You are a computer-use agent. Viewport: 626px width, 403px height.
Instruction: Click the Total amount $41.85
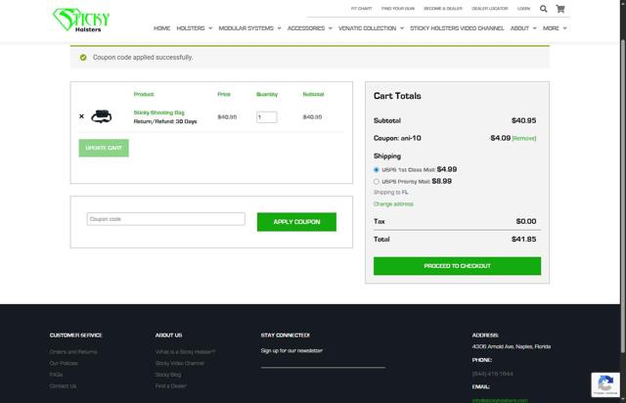coord(524,240)
